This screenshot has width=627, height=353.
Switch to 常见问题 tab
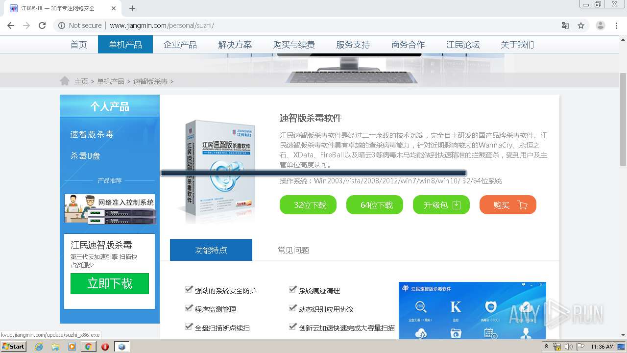(x=293, y=250)
